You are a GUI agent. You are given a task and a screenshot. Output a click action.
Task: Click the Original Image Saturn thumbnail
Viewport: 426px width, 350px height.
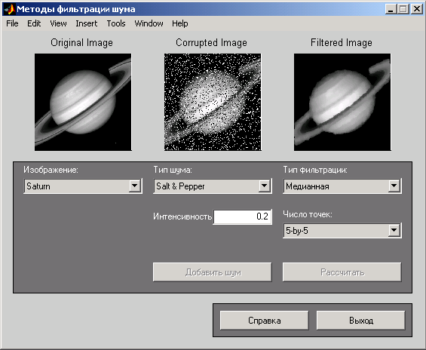tap(83, 102)
